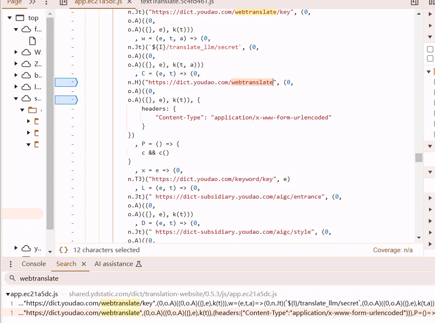The width and height of the screenshot is (435, 323).
Task: Expand the 'l...' domain node
Action: click(16, 86)
